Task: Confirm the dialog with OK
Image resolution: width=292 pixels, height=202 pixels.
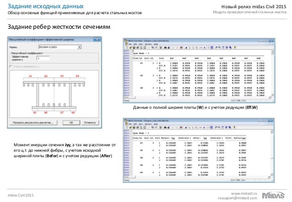Action: pyautogui.click(x=71, y=122)
